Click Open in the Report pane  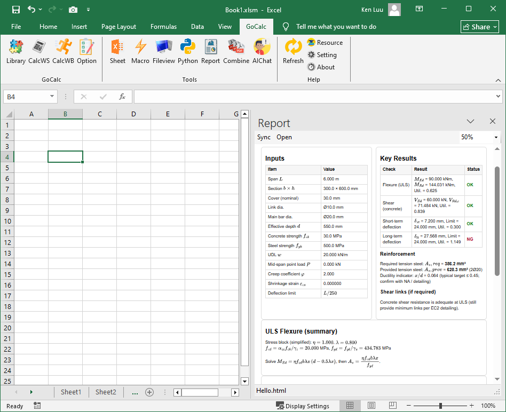pos(284,137)
